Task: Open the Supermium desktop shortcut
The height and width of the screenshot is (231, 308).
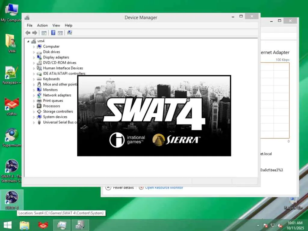Action: point(12,137)
